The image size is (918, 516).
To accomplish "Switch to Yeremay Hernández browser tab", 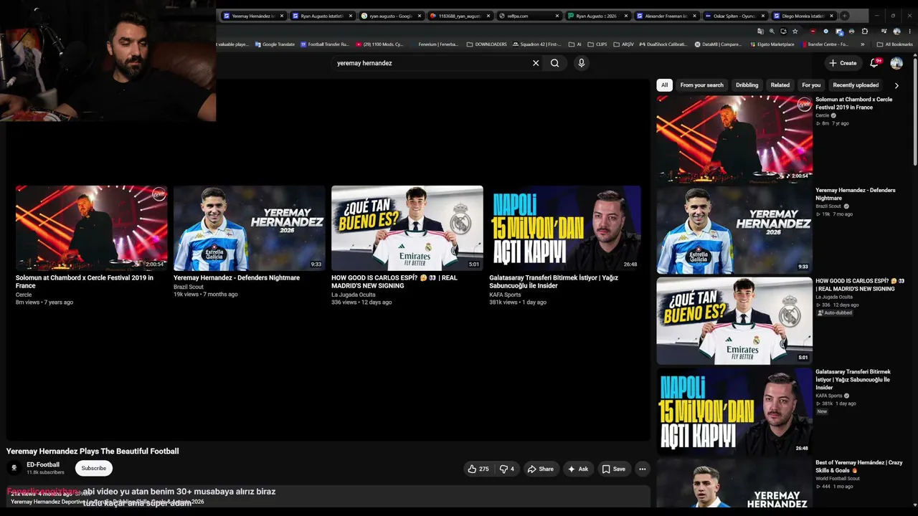I will [x=252, y=16].
